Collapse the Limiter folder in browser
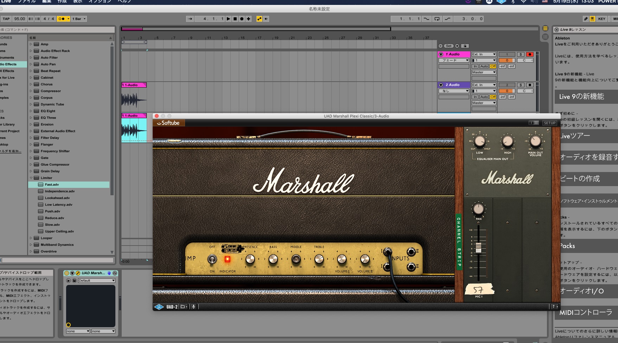The height and width of the screenshot is (343, 618). tap(31, 178)
